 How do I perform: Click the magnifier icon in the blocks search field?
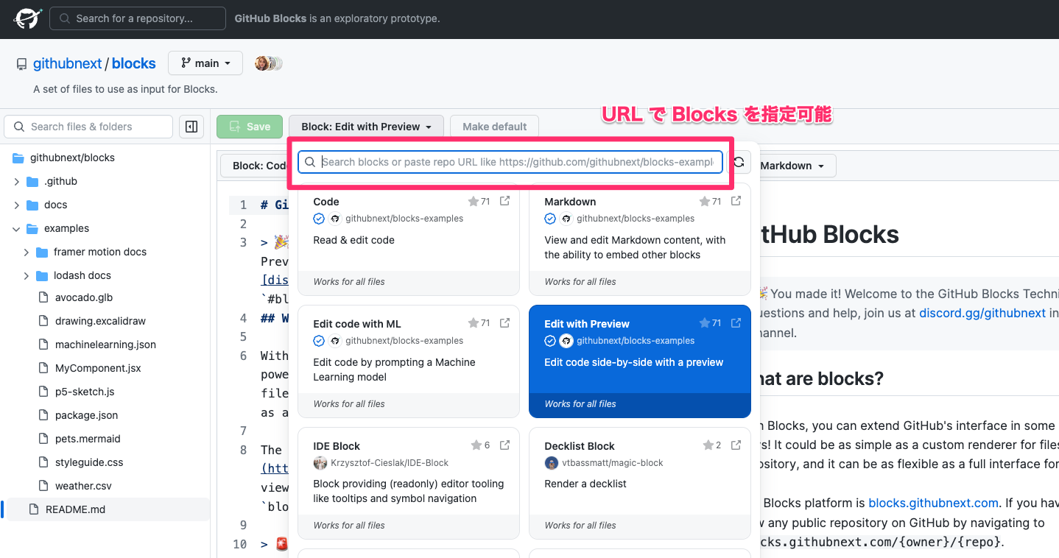[x=309, y=160]
